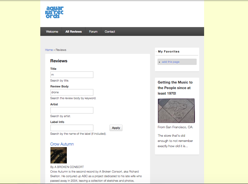248x184 pixels.
Task: Click the text By A BROKEN CONSORT
Action: click(67, 167)
